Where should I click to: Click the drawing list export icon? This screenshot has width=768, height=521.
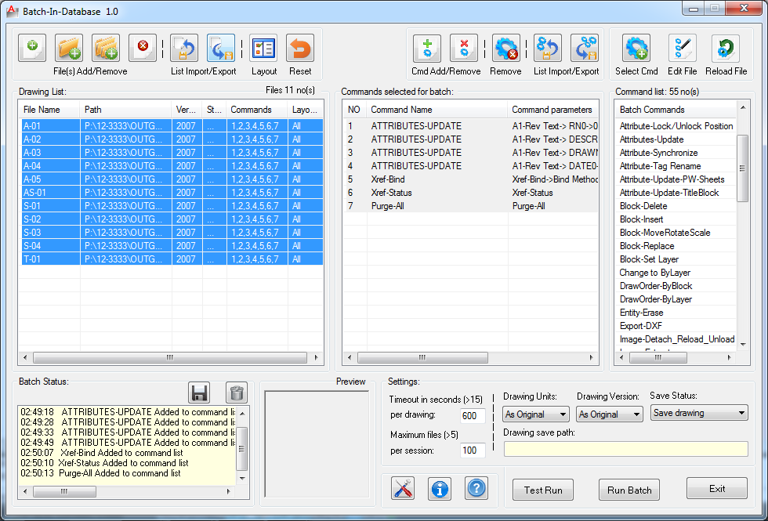coord(221,48)
